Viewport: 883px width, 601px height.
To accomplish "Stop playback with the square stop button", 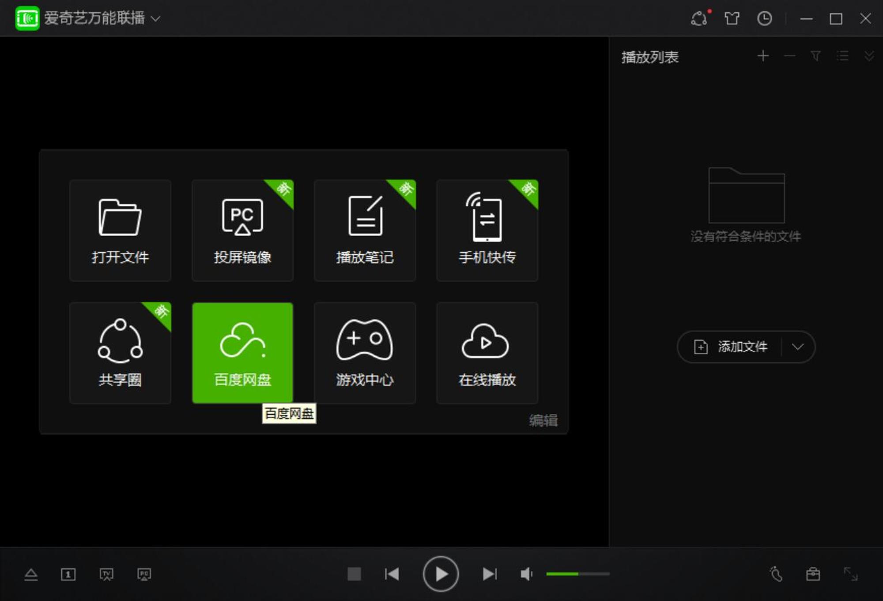I will click(x=354, y=574).
